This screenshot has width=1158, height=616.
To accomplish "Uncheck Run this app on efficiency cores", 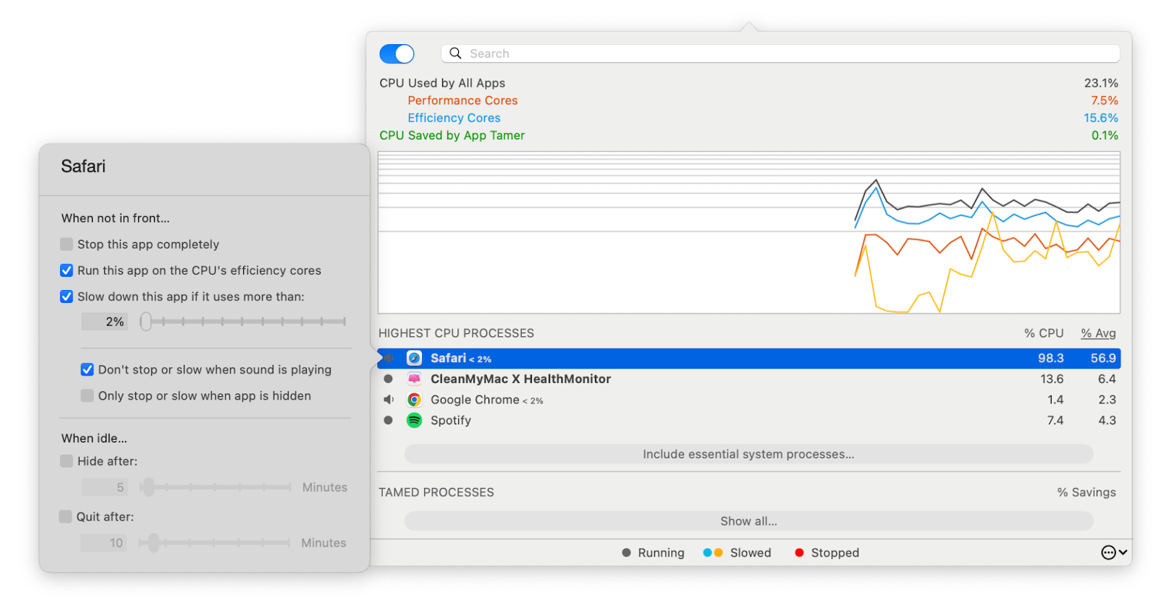I will click(67, 270).
